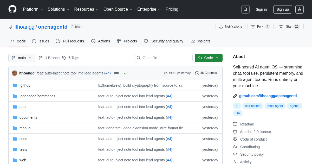The width and height of the screenshot is (312, 164).
Task: Click the .github folder icon
Action: 15,85
